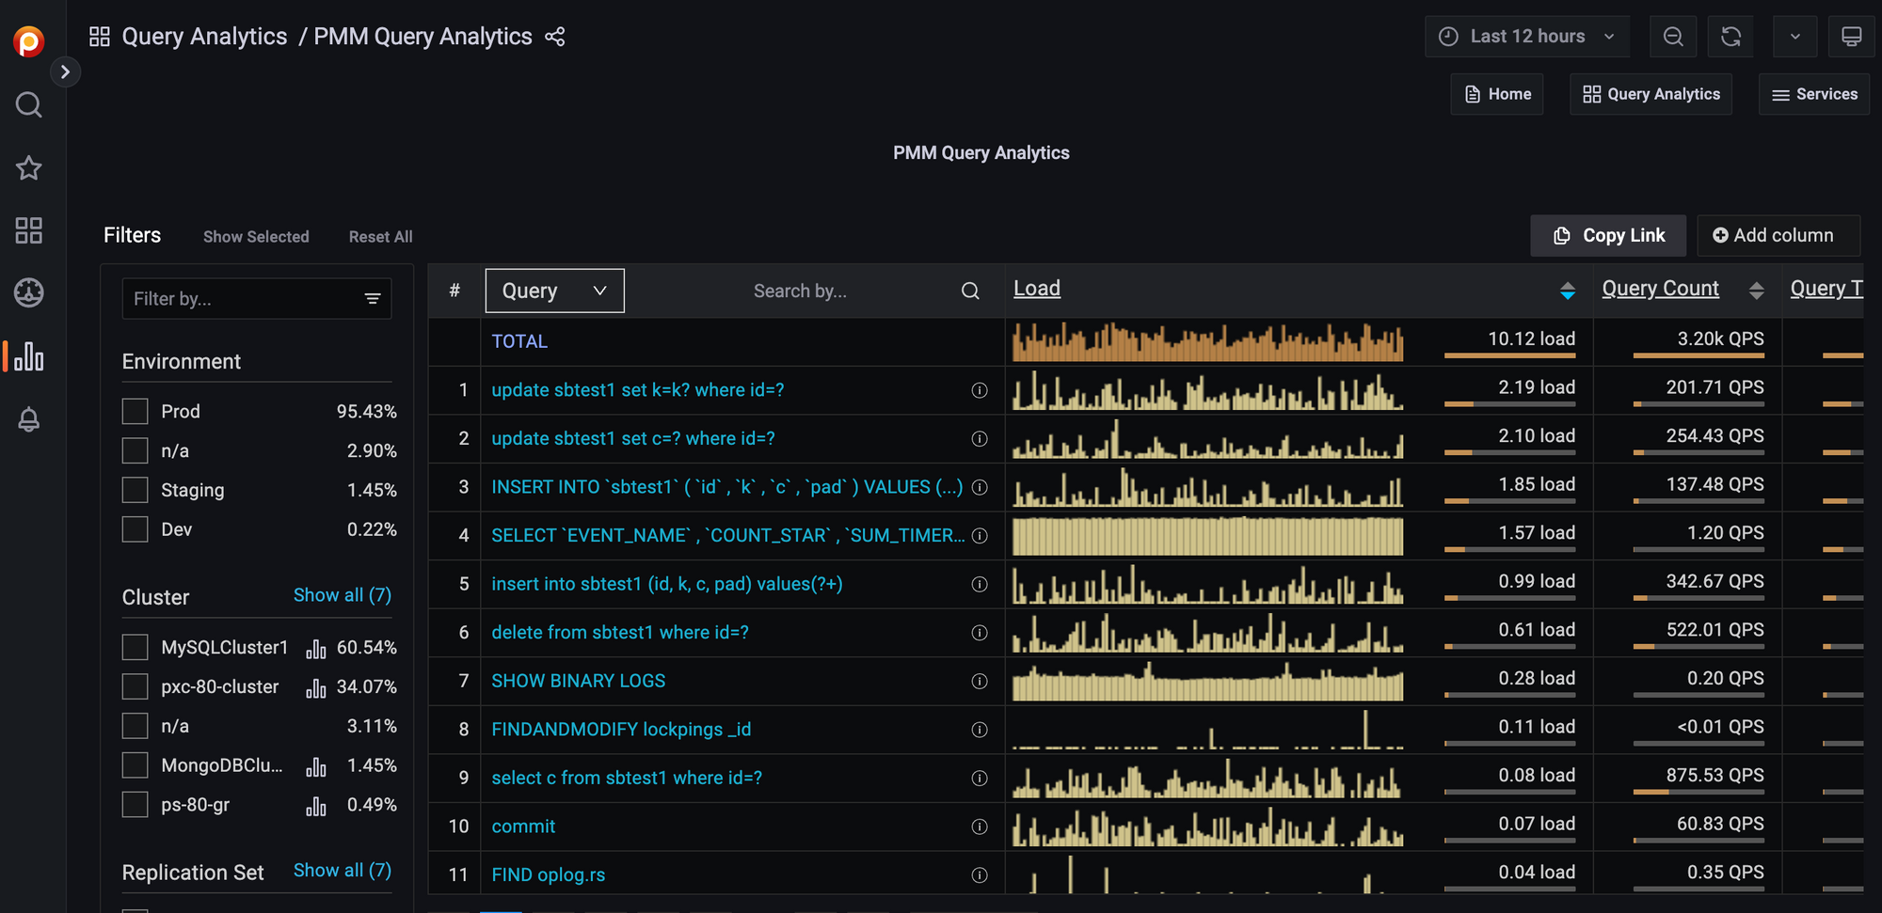Click the zoom out time range icon
Viewport: 1882px width, 913px height.
[x=1673, y=37]
